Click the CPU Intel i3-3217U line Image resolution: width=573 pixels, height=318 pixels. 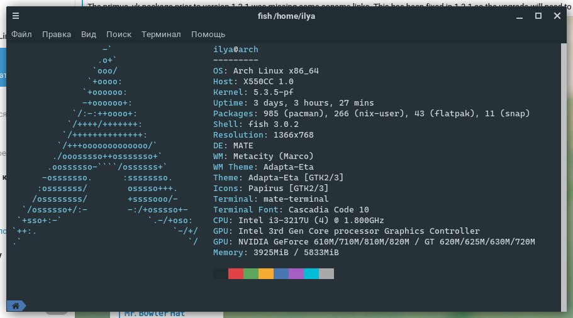(x=299, y=220)
